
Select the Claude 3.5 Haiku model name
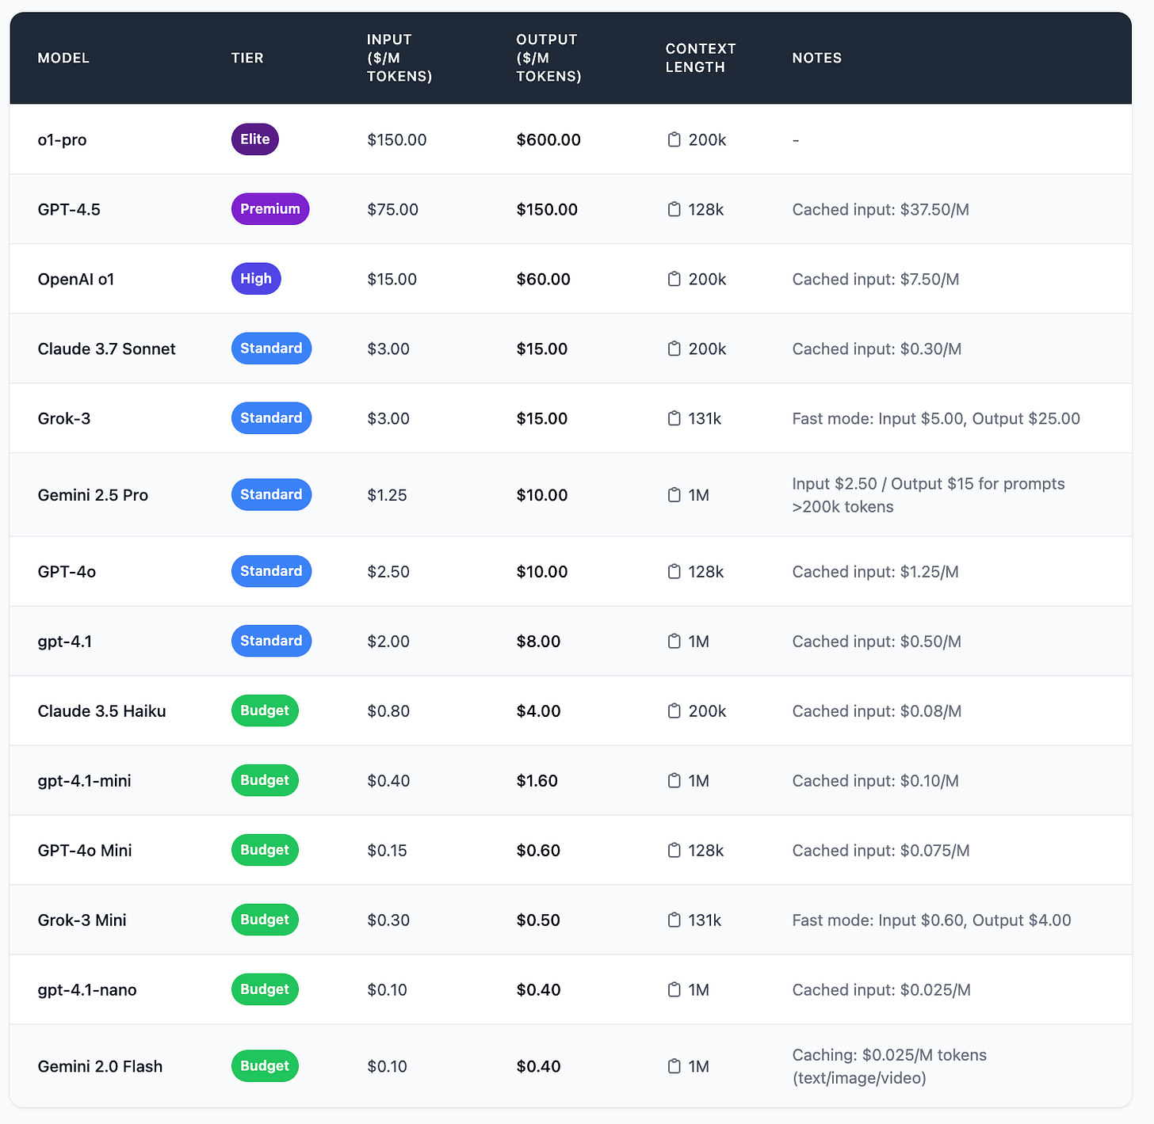point(102,711)
